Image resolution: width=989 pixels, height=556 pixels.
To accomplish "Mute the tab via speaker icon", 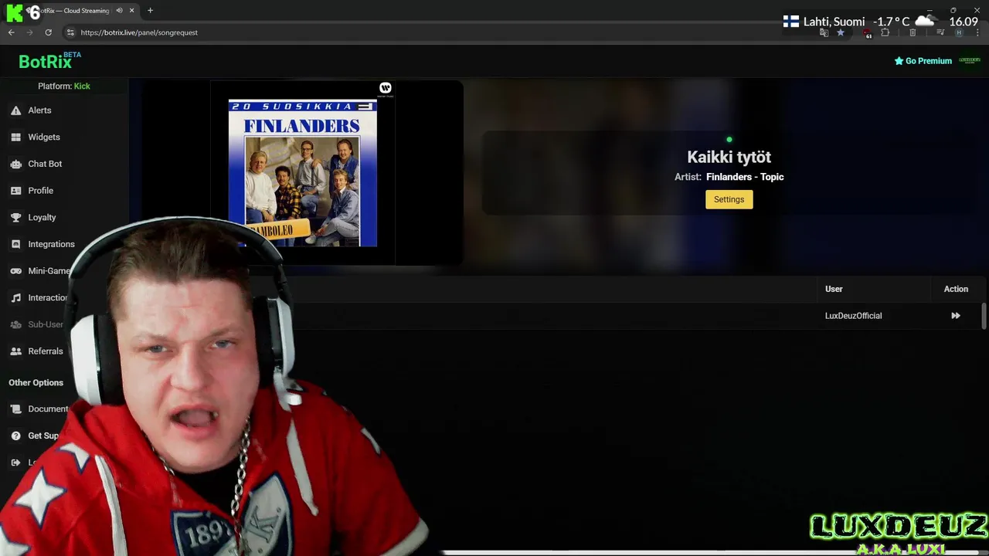I will click(119, 11).
